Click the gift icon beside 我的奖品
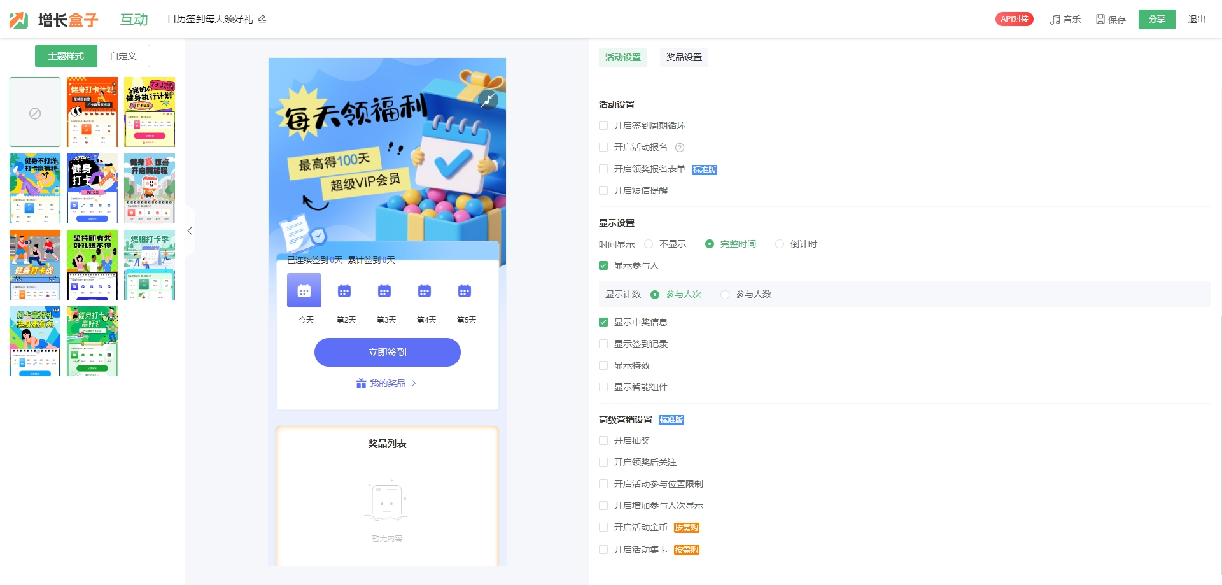The width and height of the screenshot is (1222, 585). (361, 383)
